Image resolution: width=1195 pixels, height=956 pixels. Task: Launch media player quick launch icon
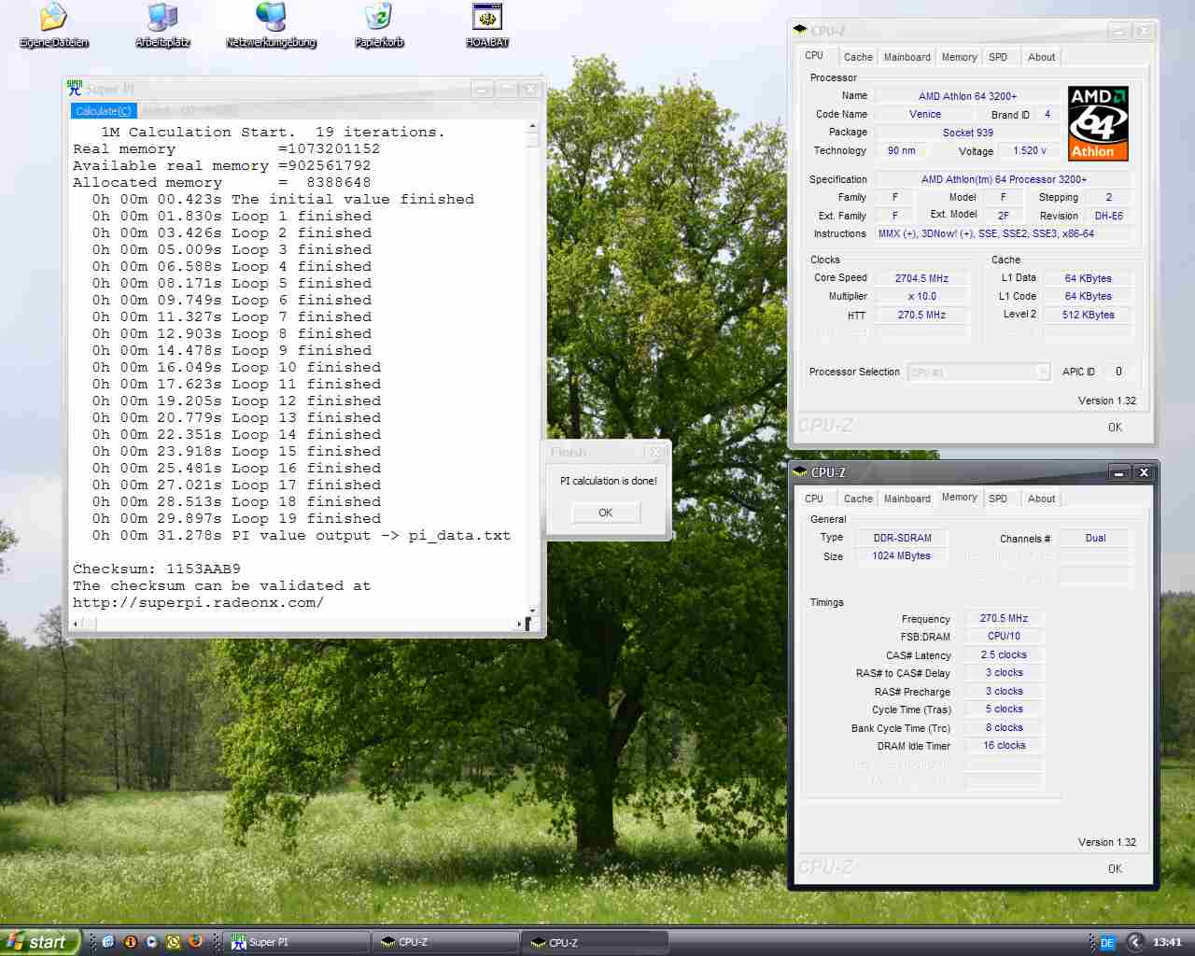pyautogui.click(x=151, y=942)
